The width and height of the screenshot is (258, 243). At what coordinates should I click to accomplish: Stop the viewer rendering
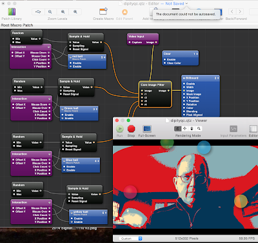click(x=131, y=129)
